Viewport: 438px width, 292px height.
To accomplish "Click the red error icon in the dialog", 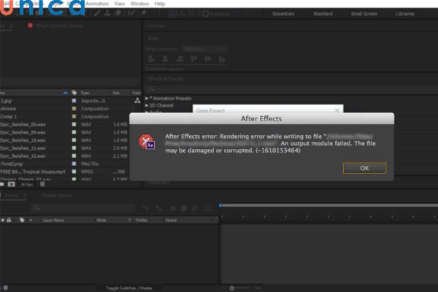I will 147,142.
